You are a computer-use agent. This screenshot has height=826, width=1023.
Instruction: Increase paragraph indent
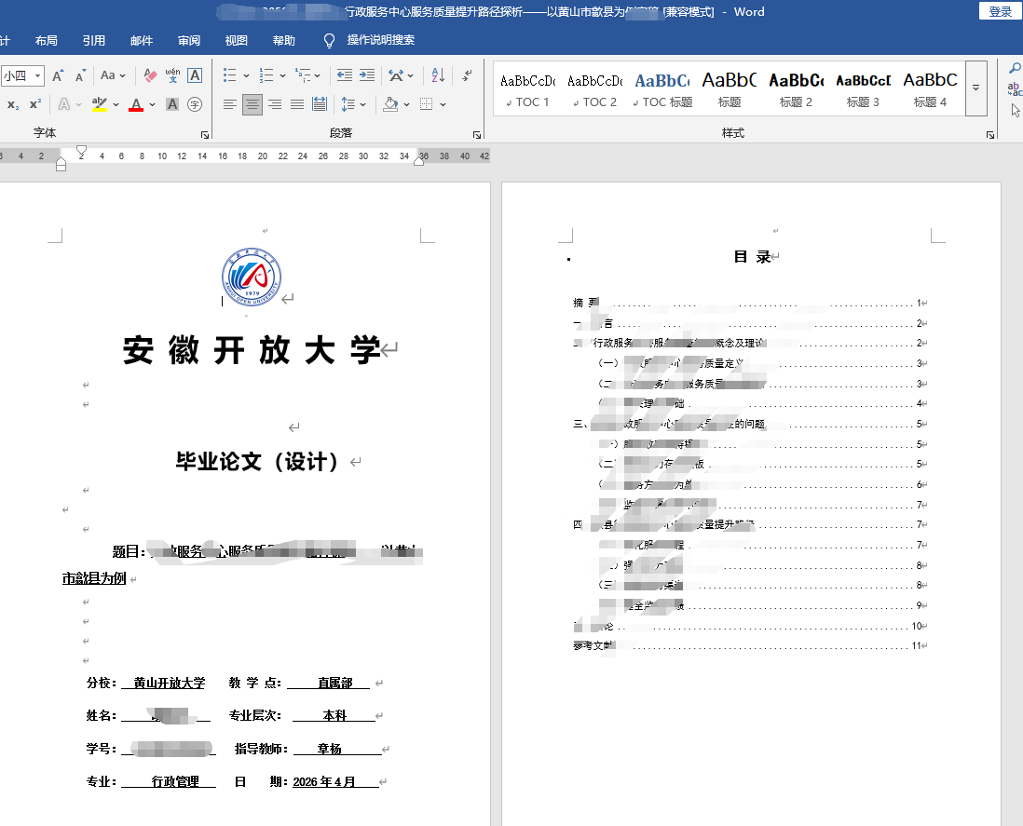(367, 75)
